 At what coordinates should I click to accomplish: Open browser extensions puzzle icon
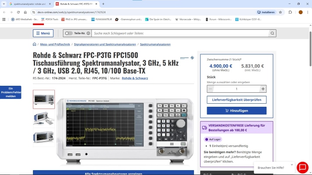290,12
